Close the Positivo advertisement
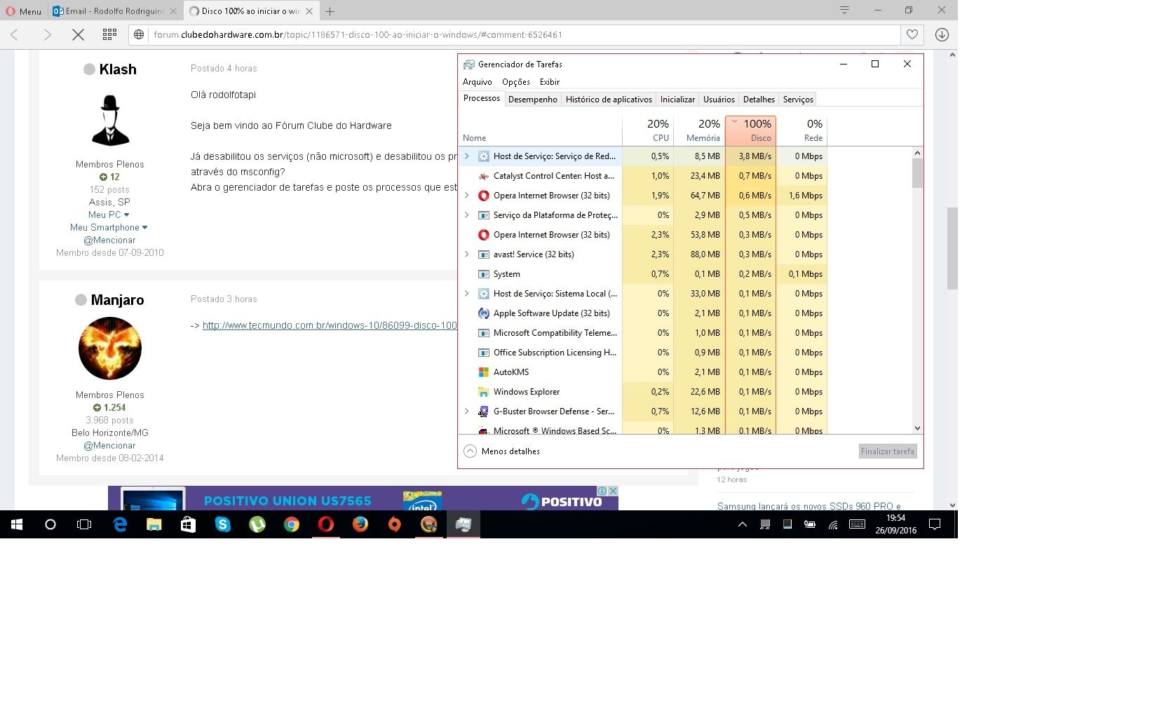Viewport: 1157px width, 708px height. click(612, 491)
